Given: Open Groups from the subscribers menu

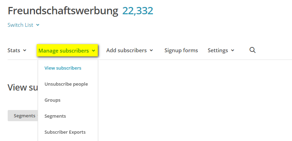Looking at the screenshot, I should coord(52,100).
